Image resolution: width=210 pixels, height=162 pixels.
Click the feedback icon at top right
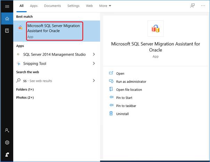[x=193, y=6]
